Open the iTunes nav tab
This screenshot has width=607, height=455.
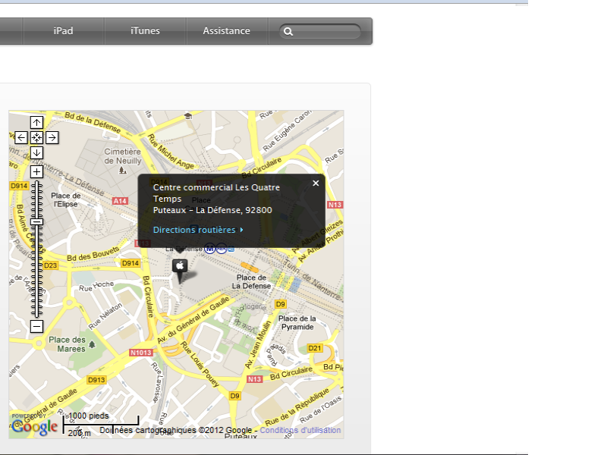click(145, 31)
